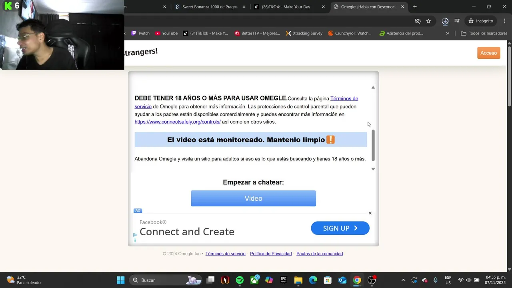Screen dimensions: 512x288
Task: Switch to the Sweet Bonanza 1000 tab
Action: 209,7
